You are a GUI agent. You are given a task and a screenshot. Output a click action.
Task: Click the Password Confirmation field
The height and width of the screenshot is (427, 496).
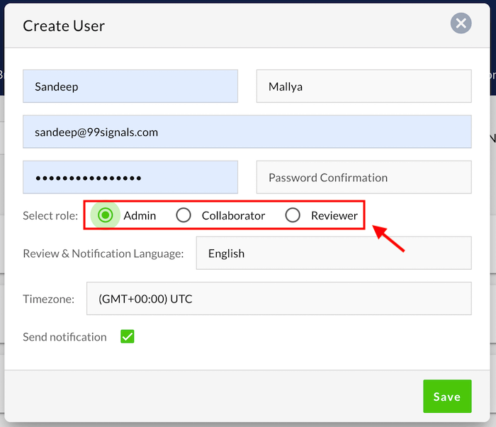click(x=363, y=177)
